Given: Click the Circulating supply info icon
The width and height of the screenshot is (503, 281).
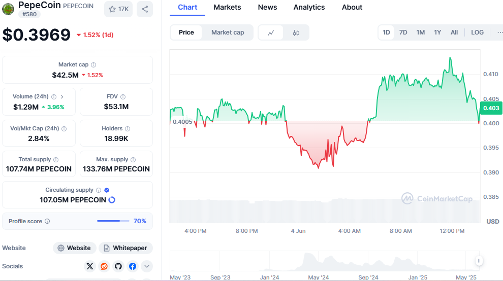Looking at the screenshot, I should click(x=99, y=190).
